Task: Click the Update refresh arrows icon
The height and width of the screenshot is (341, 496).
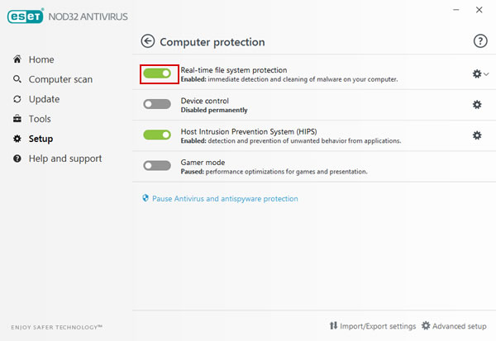Action: click(x=17, y=99)
